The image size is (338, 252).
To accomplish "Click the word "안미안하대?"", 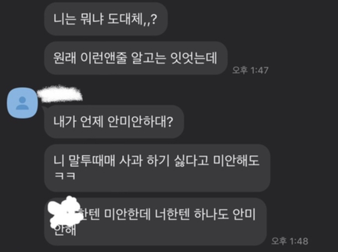I will tap(140, 122).
